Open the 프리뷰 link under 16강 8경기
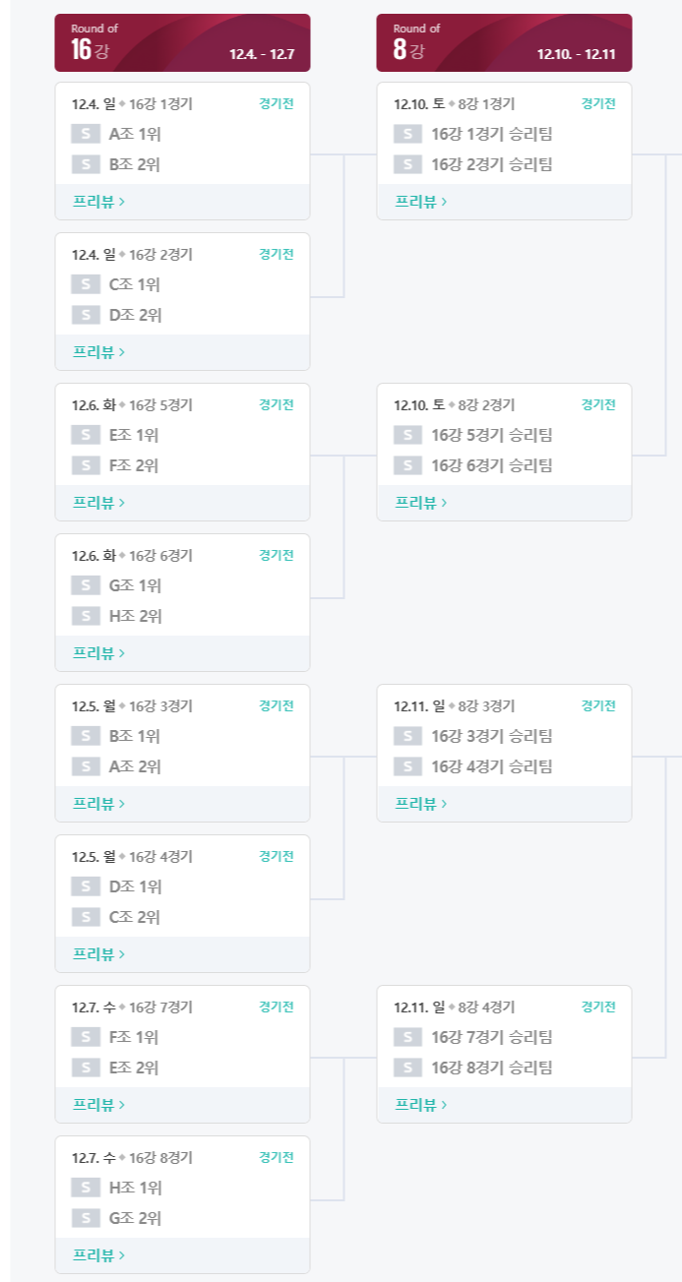The width and height of the screenshot is (682, 1282). 98,1255
